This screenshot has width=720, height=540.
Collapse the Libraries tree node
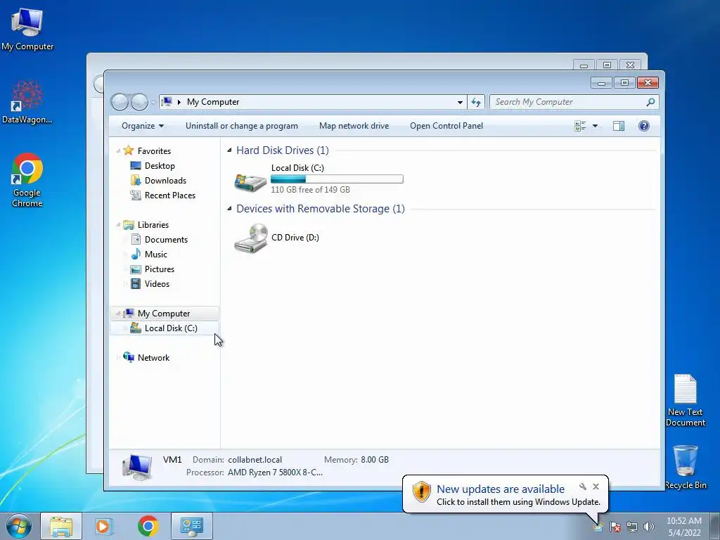118,225
